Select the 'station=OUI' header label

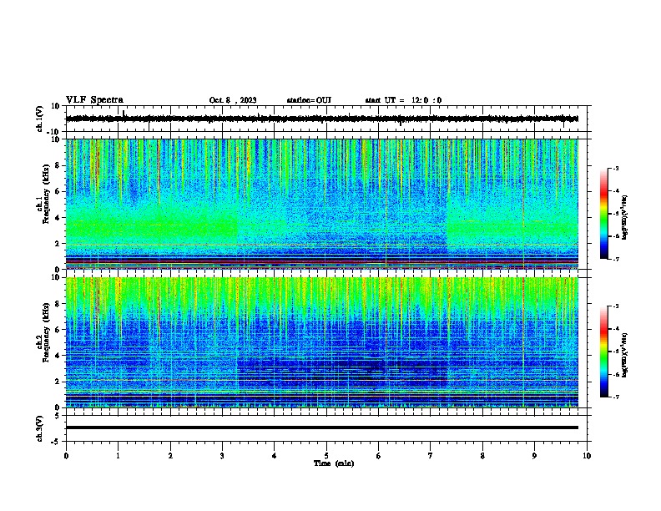point(309,100)
